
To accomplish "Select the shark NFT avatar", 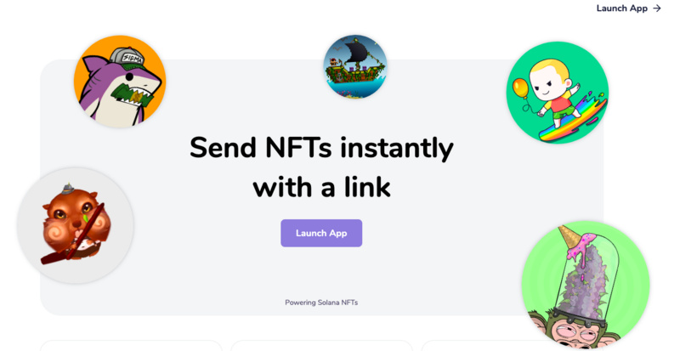I will [x=119, y=82].
